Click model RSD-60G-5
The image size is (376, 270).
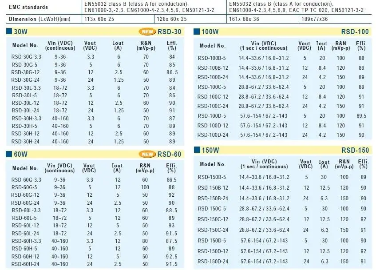click(x=24, y=187)
